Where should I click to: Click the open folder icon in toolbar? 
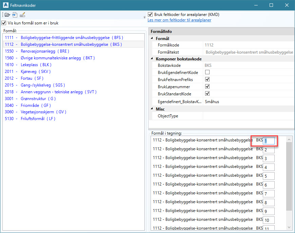7,15
